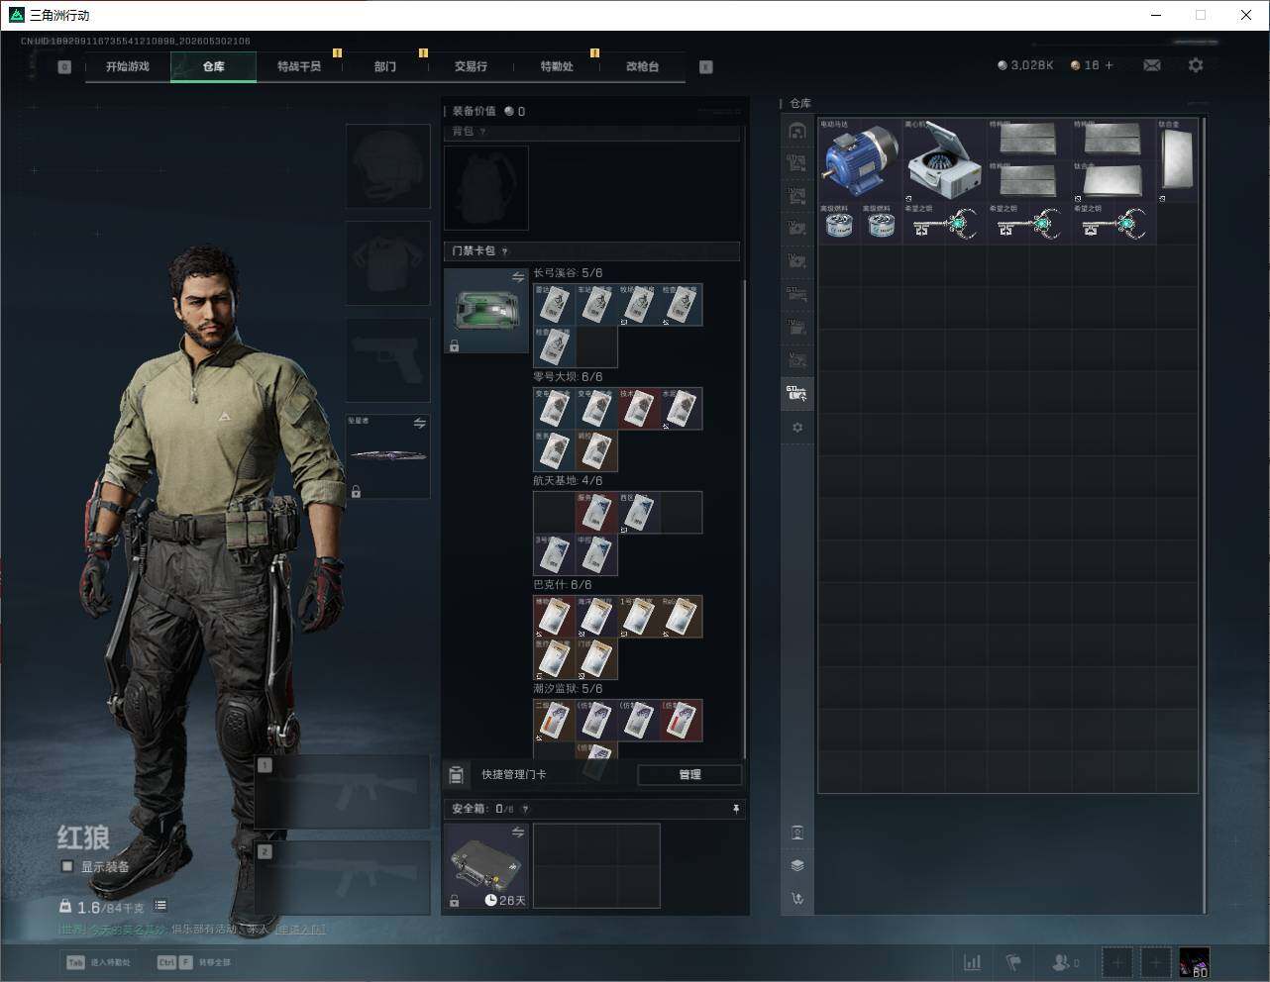Click the Tab 进入特勤处 shortcut button

98,962
